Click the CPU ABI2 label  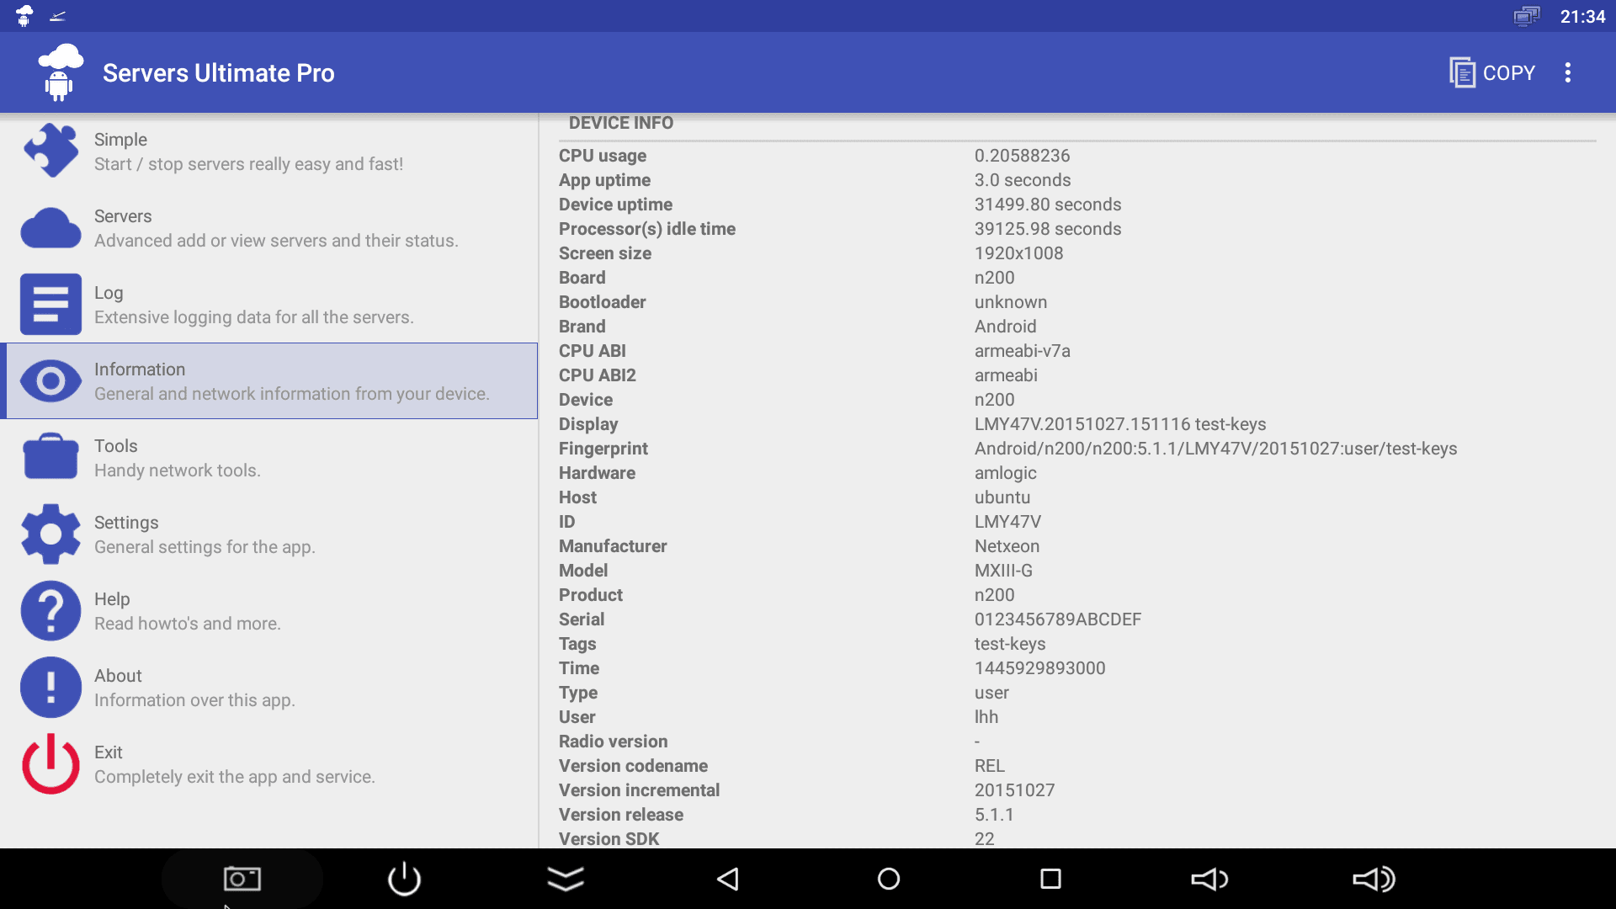598,375
